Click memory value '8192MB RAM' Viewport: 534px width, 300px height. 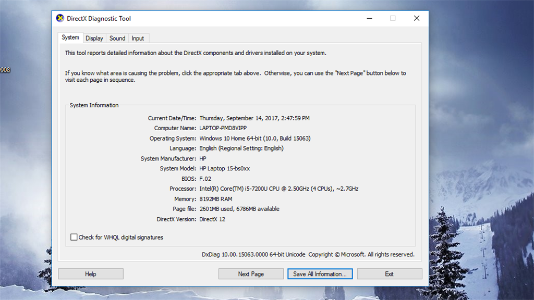click(x=216, y=199)
